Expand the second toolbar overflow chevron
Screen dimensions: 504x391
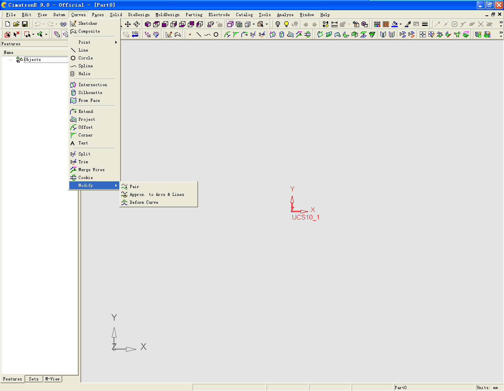501,33
